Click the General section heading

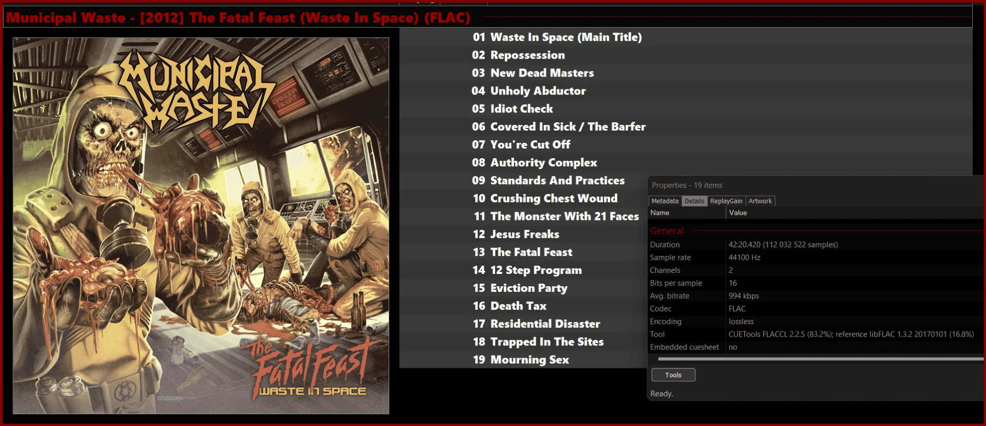(667, 231)
